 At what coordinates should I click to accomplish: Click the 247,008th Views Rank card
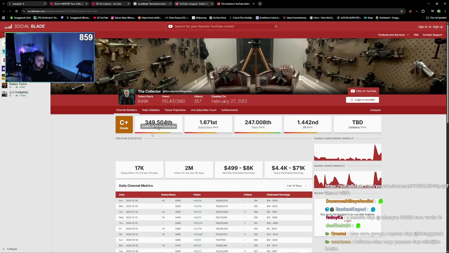point(258,124)
